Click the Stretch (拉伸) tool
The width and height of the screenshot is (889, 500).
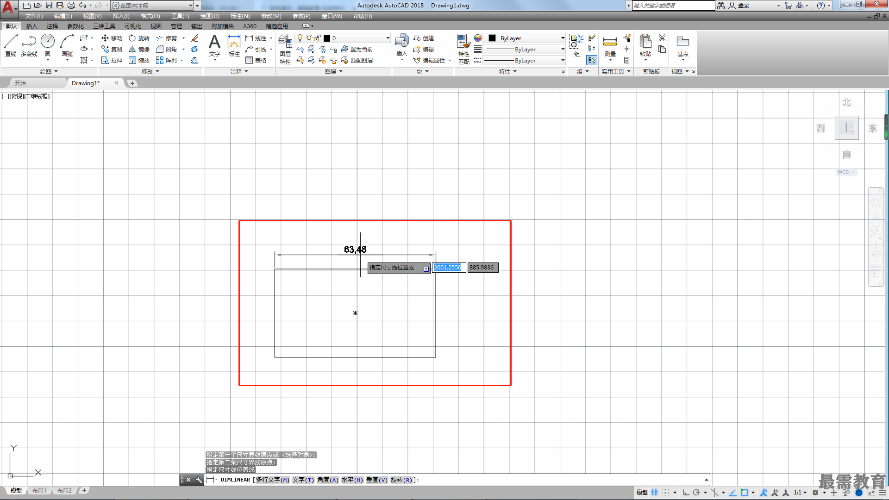pos(112,60)
